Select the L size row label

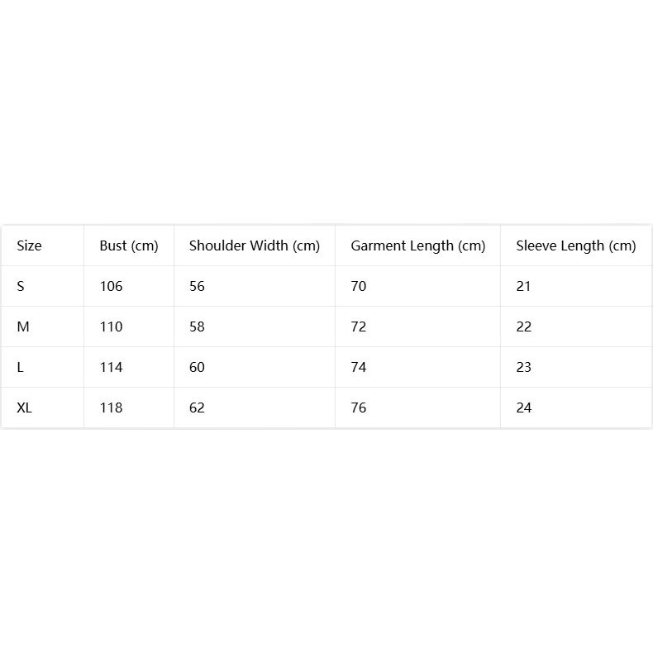point(20,367)
